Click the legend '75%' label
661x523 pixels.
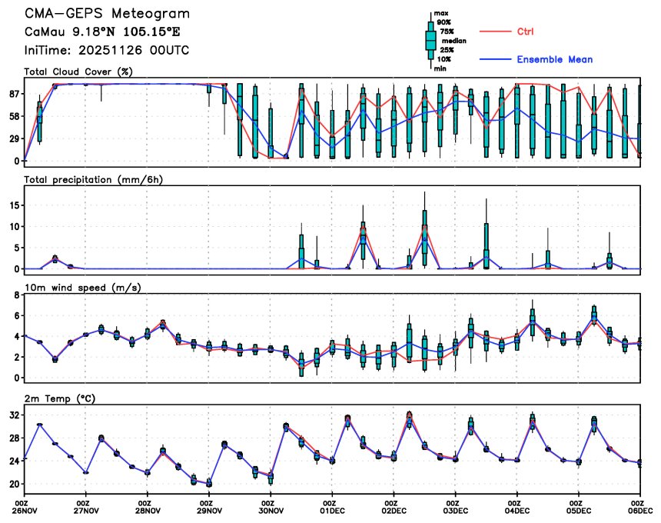click(x=447, y=32)
